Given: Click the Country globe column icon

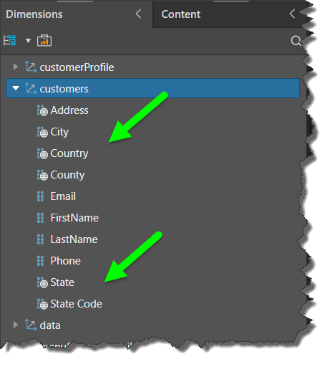Looking at the screenshot, I should tap(42, 153).
